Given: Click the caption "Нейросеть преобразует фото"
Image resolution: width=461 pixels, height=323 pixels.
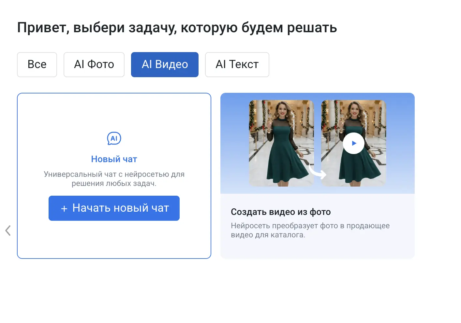Looking at the screenshot, I should 310,230.
